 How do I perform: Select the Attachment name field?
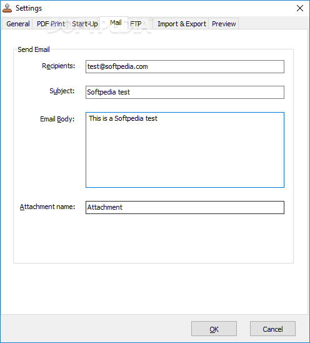tap(185, 207)
